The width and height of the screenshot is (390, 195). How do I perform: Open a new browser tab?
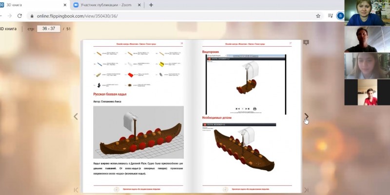pyautogui.click(x=151, y=5)
